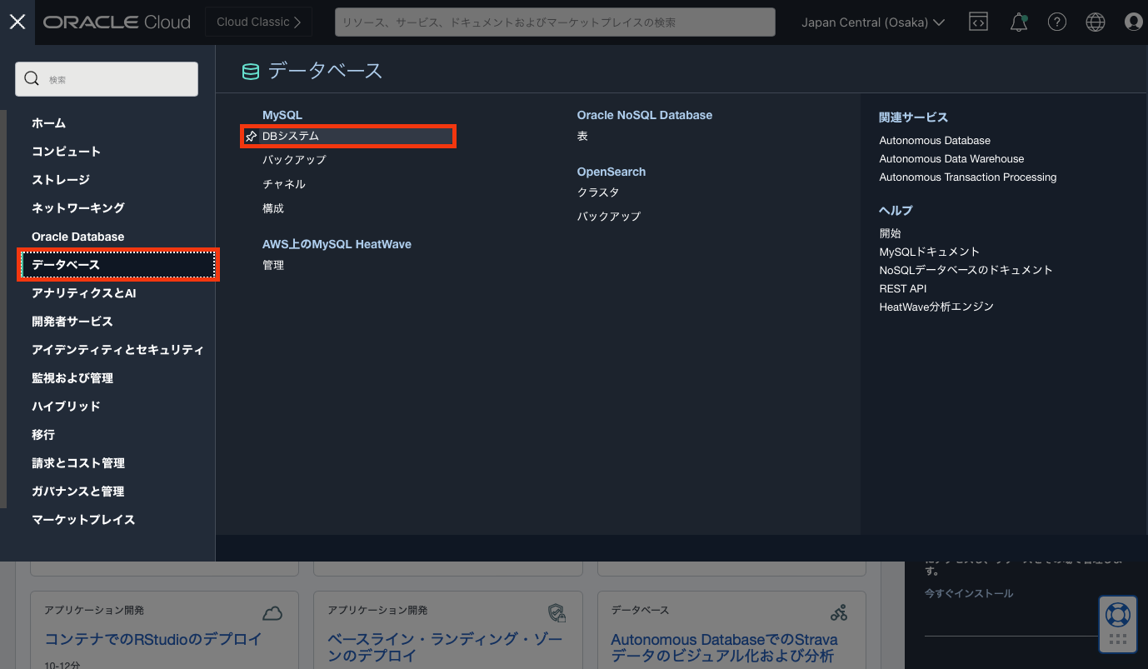Open Cloud Shell developer tools icon

coord(978,22)
